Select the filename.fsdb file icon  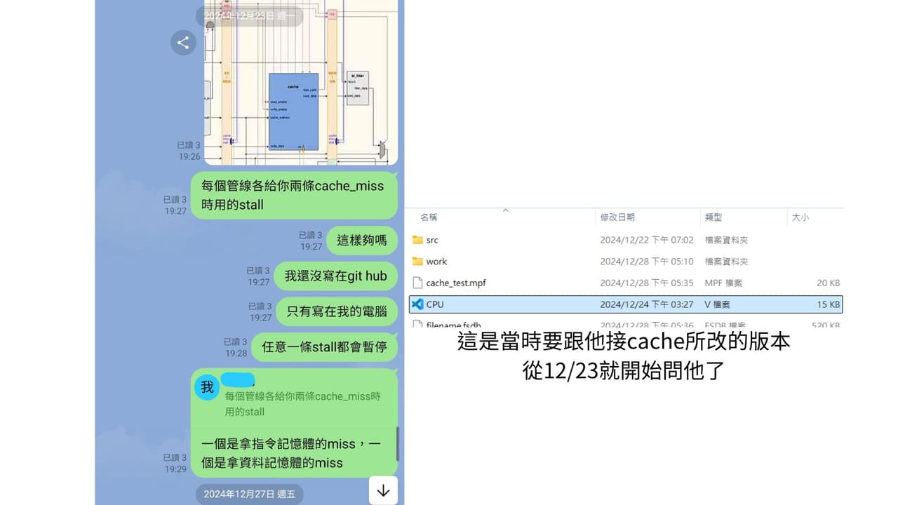click(417, 324)
